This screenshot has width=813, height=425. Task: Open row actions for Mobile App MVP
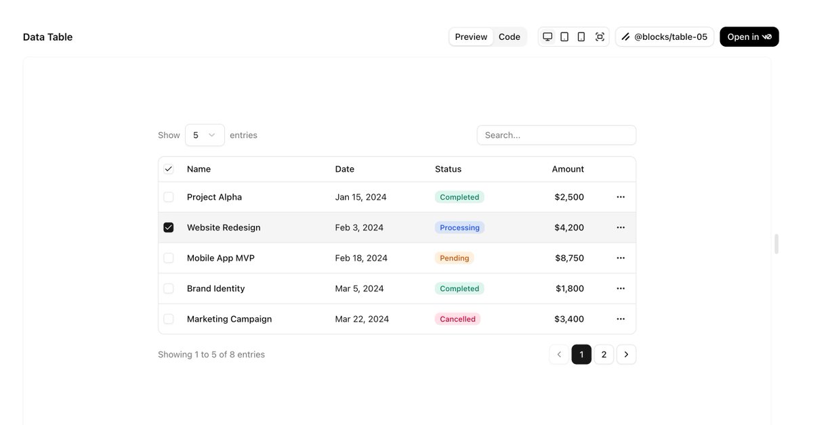[x=621, y=258]
